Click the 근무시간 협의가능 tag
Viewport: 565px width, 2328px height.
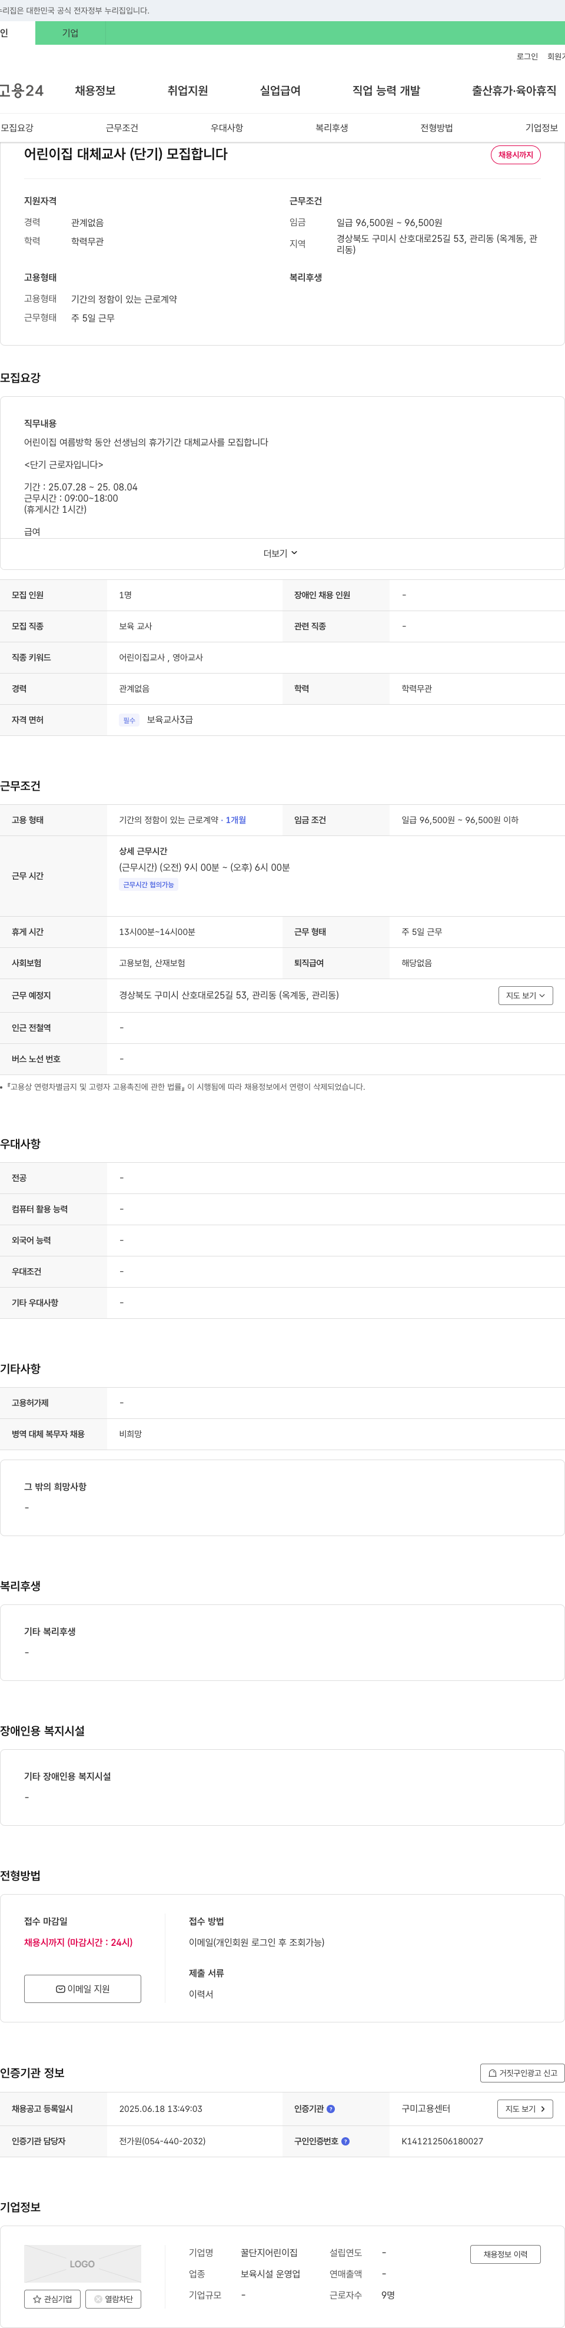point(148,885)
